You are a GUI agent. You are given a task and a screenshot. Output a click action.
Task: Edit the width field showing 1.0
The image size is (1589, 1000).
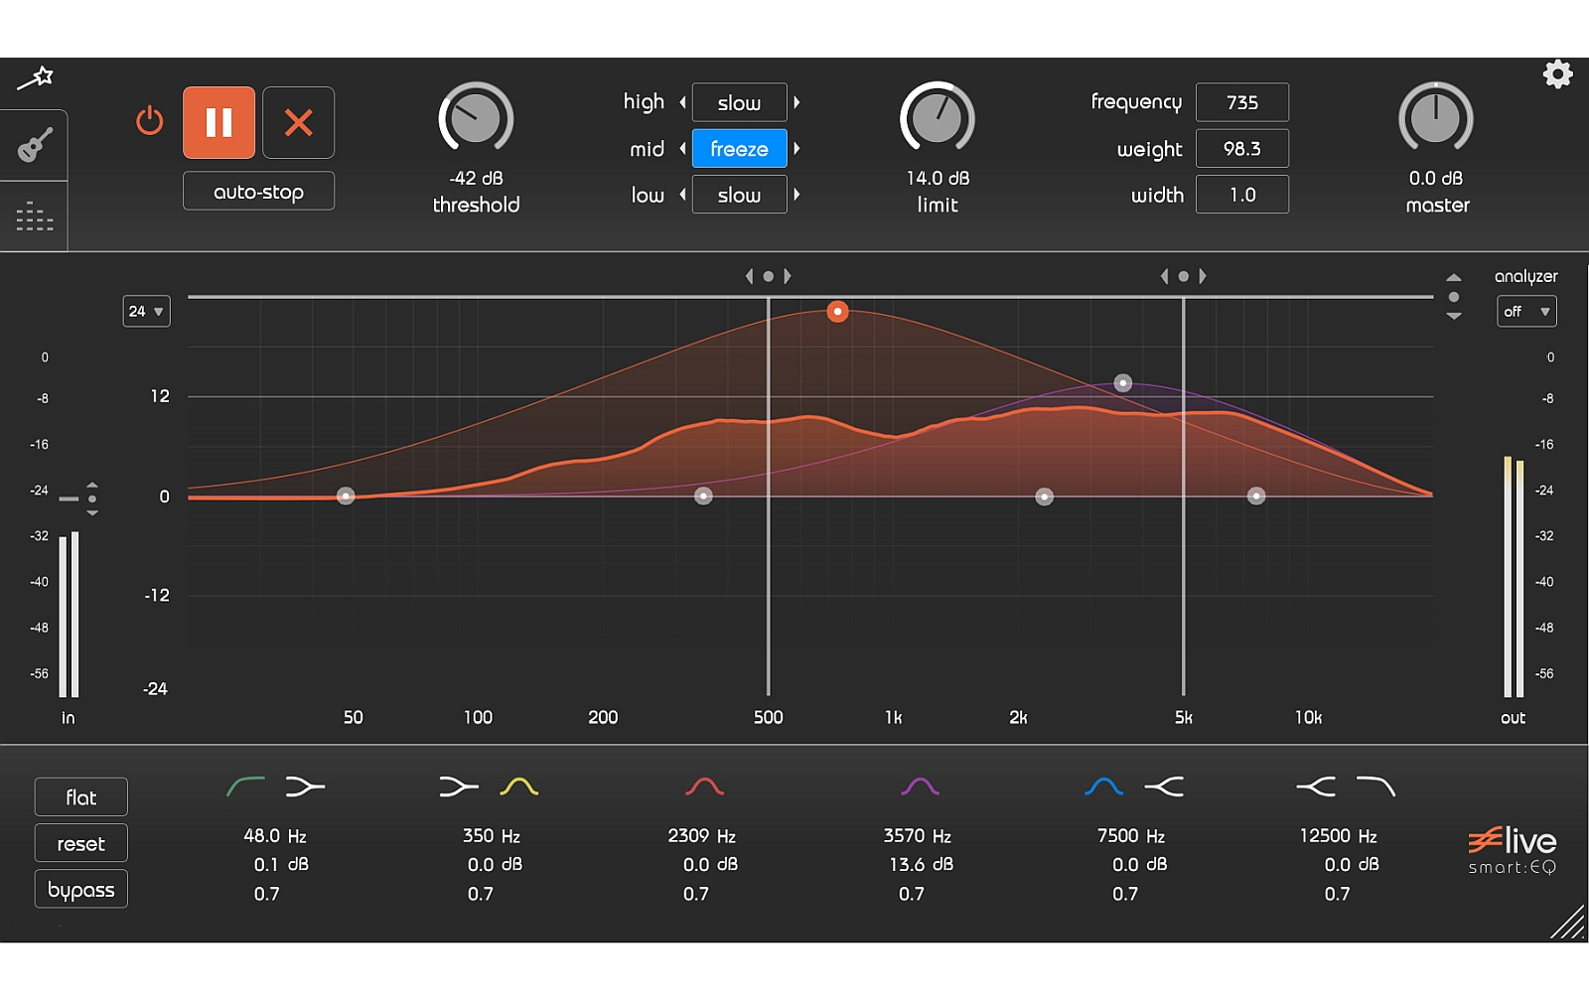[1242, 195]
